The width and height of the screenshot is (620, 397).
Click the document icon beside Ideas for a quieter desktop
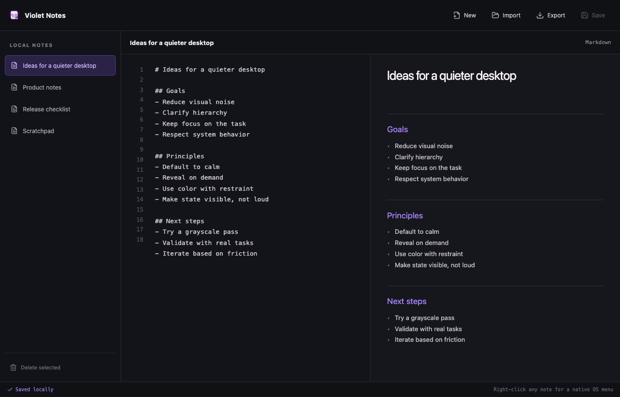pos(14,65)
